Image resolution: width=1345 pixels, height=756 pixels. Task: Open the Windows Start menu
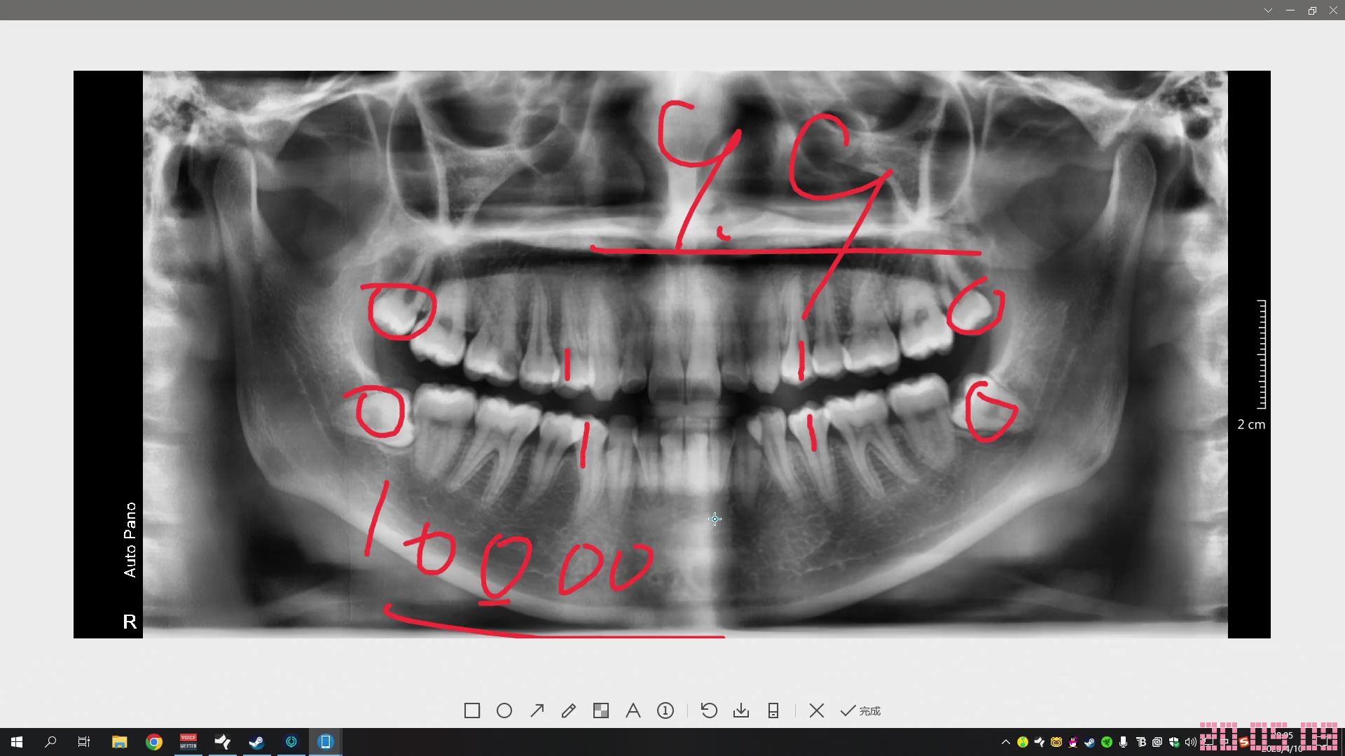(x=17, y=742)
